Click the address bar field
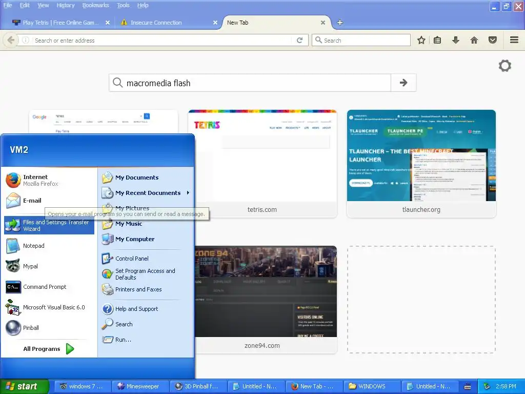Image resolution: width=525 pixels, height=394 pixels. click(163, 40)
